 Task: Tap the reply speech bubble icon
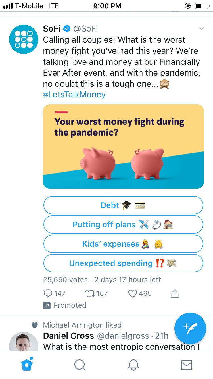49,293
